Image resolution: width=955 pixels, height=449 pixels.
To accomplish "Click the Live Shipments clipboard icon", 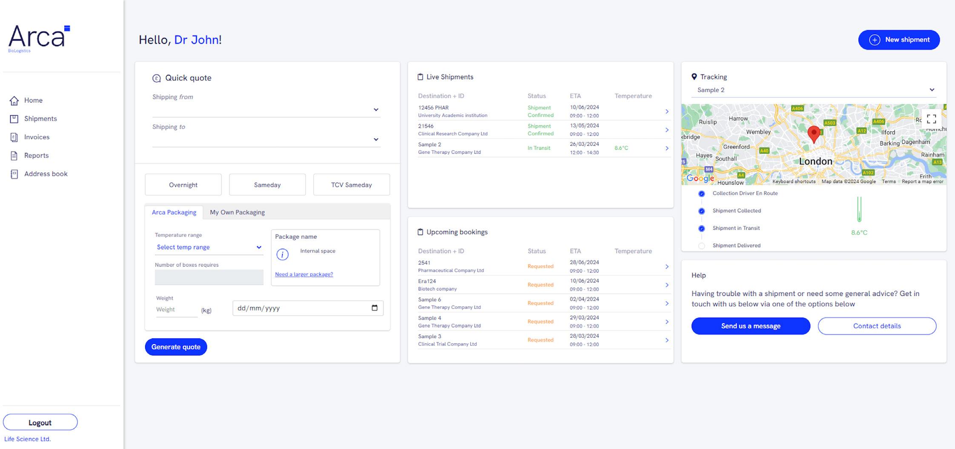I will tap(420, 77).
